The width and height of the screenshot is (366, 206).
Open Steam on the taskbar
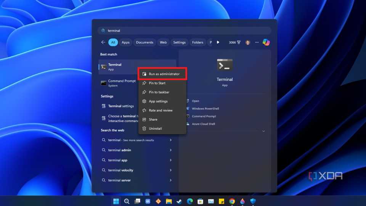[179, 201]
